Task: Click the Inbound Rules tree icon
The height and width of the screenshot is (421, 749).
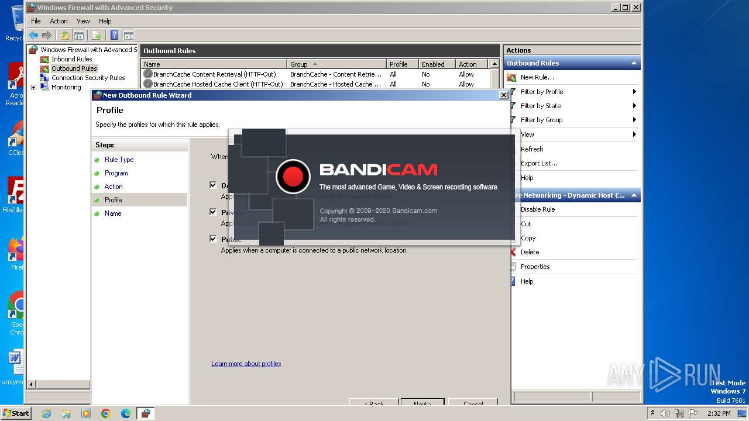Action: point(44,59)
